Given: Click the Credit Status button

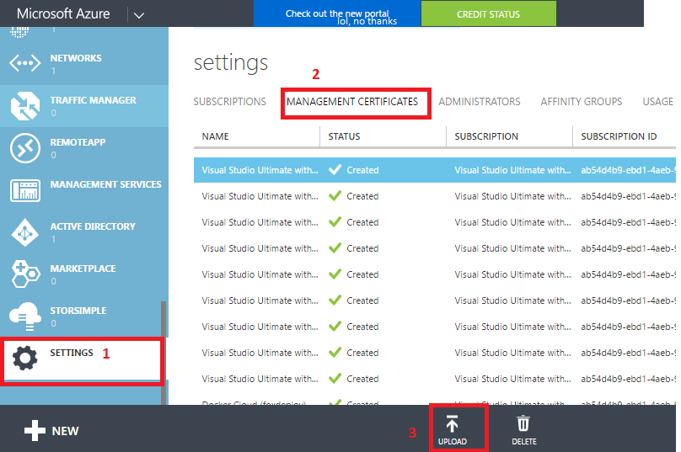Looking at the screenshot, I should click(489, 13).
